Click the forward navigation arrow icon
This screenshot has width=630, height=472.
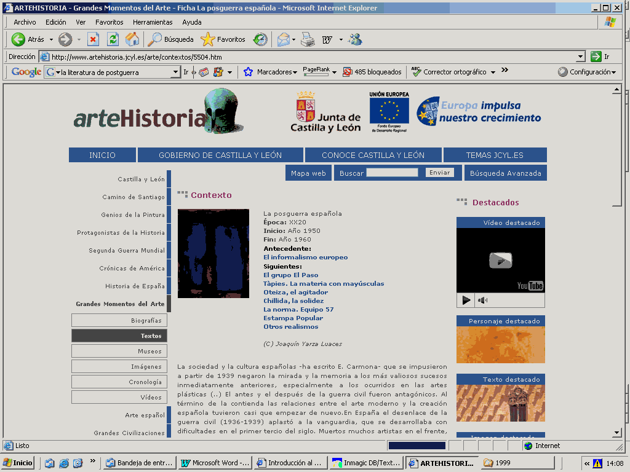coord(65,39)
